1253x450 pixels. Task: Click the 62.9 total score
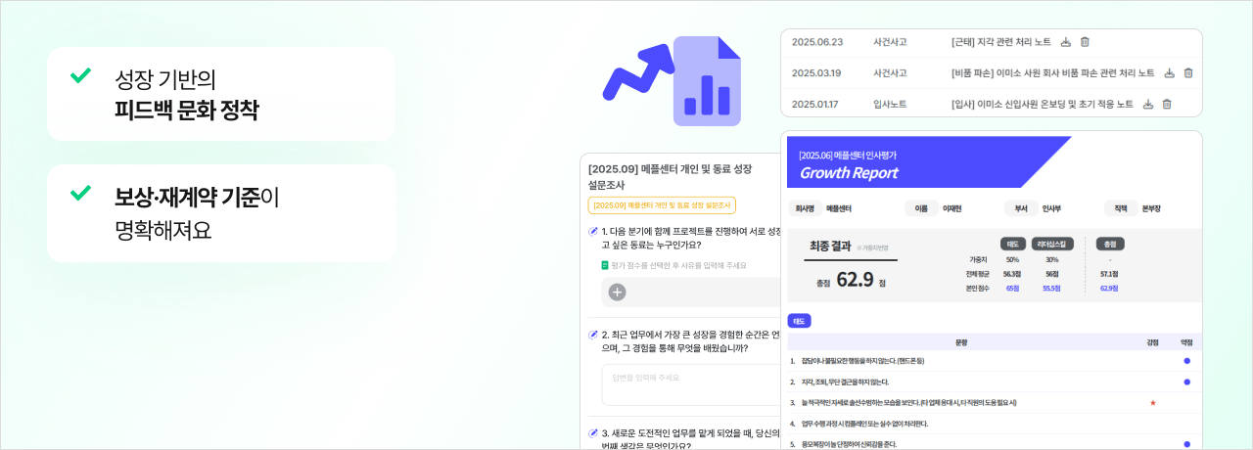(855, 282)
